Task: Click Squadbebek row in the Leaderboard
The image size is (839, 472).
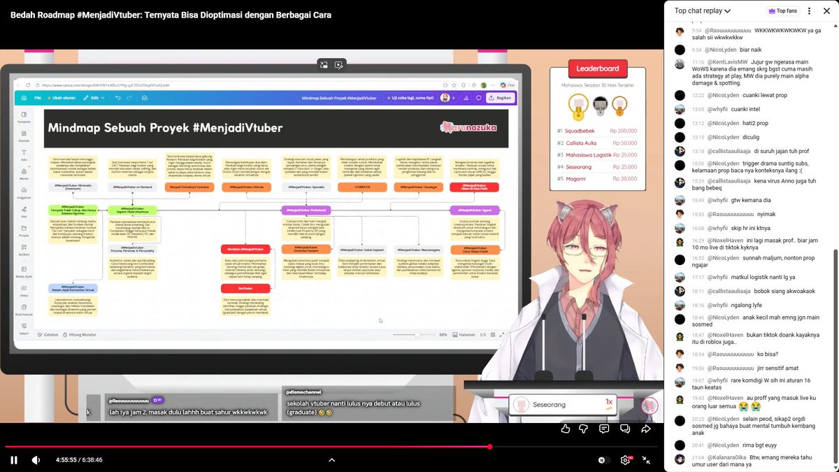Action: point(597,131)
